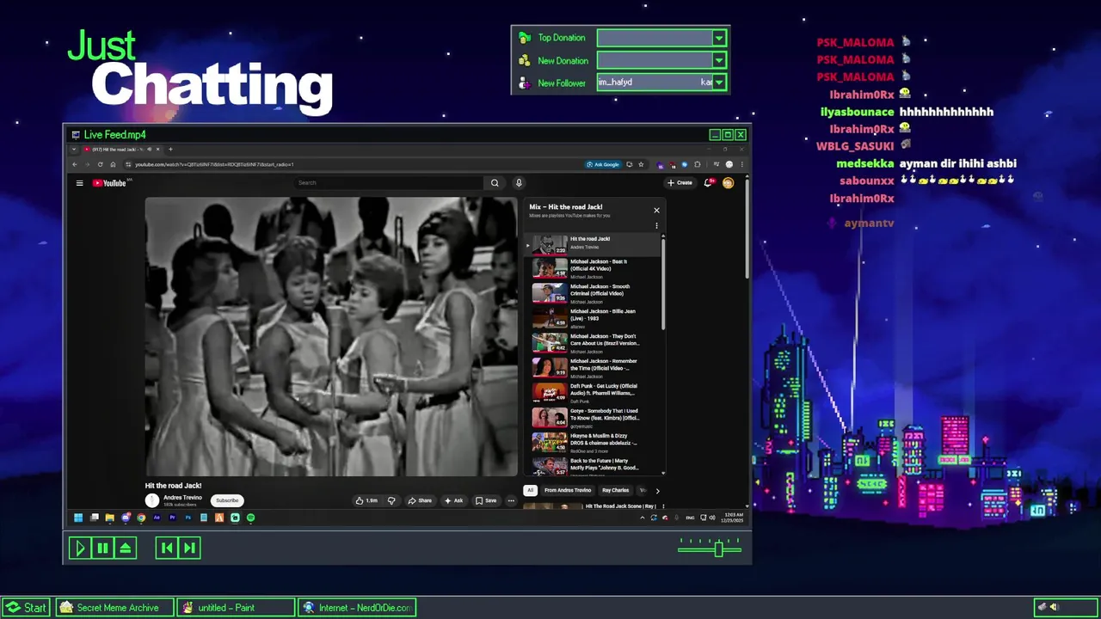This screenshot has height=619, width=1101.
Task: Play Michael Jackson - Smooth Criminal from the mix
Action: pos(595,294)
